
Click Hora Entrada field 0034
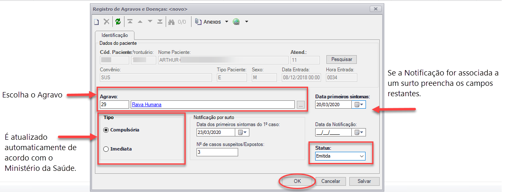coord(341,77)
